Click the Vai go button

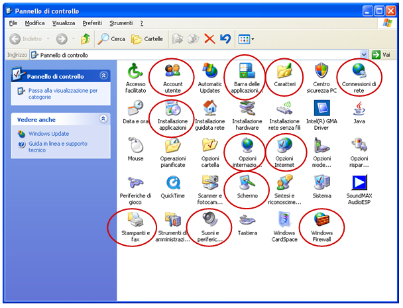tap(381, 55)
